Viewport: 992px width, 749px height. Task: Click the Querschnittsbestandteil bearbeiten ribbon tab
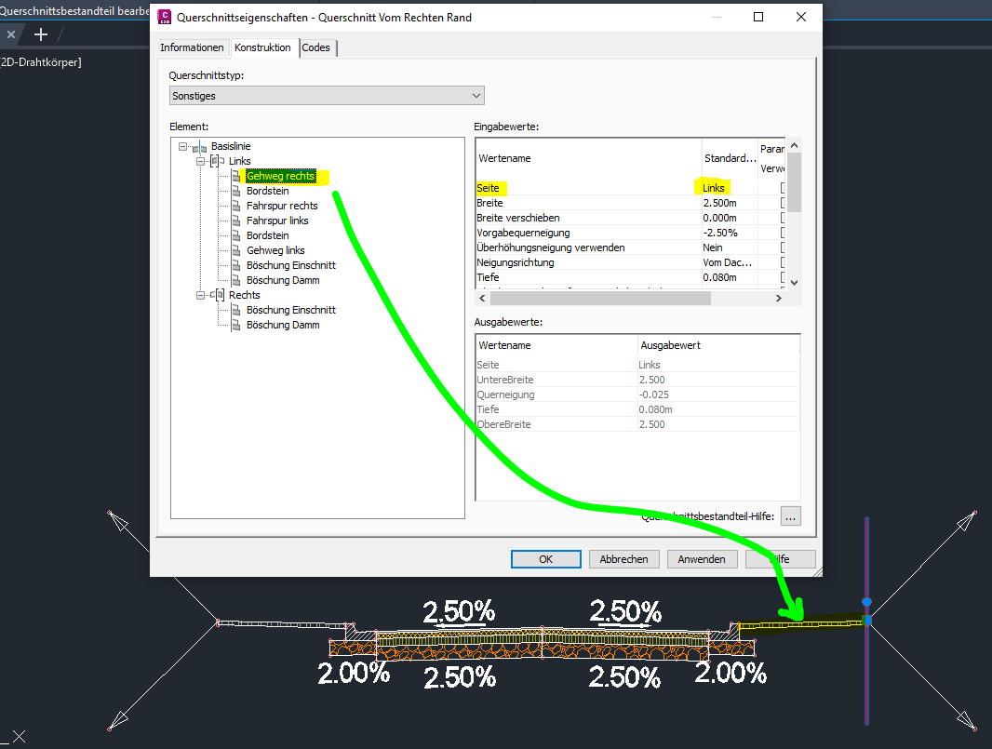(74, 11)
